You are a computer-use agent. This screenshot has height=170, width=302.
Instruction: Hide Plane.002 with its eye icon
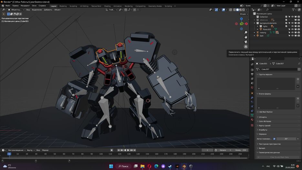[292, 29]
